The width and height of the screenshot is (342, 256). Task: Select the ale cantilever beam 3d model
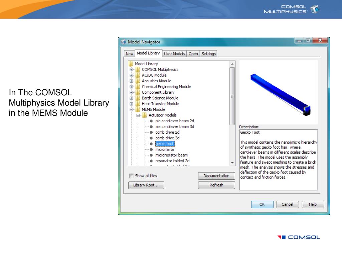174,126
